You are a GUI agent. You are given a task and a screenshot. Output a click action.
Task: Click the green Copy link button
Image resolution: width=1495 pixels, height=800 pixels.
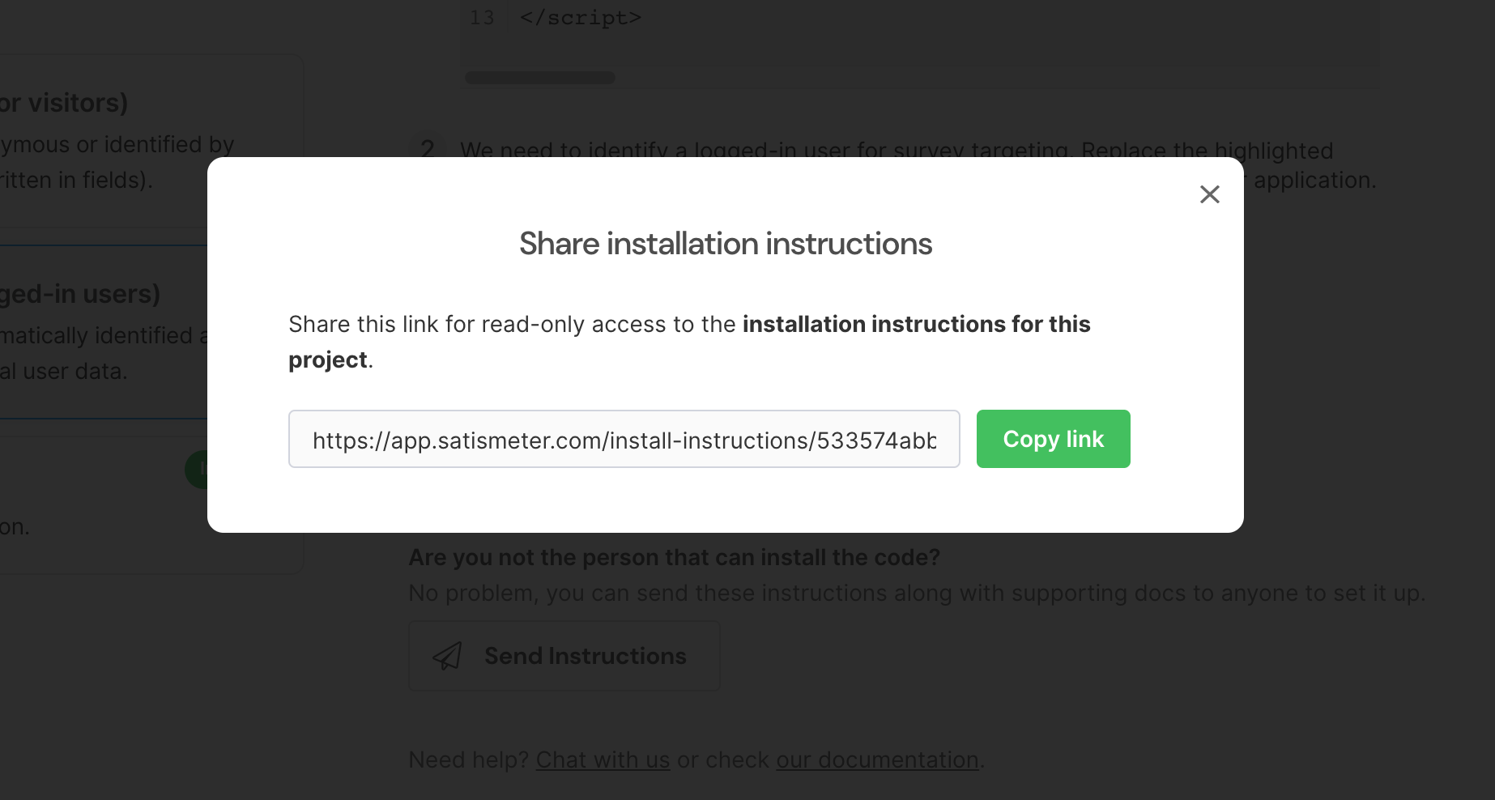click(1053, 439)
